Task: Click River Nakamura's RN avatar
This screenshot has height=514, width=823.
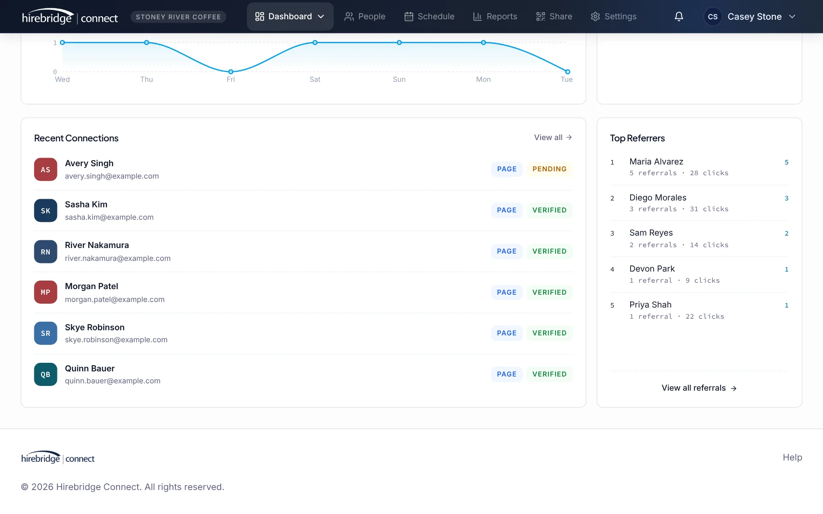Action: coord(45,251)
